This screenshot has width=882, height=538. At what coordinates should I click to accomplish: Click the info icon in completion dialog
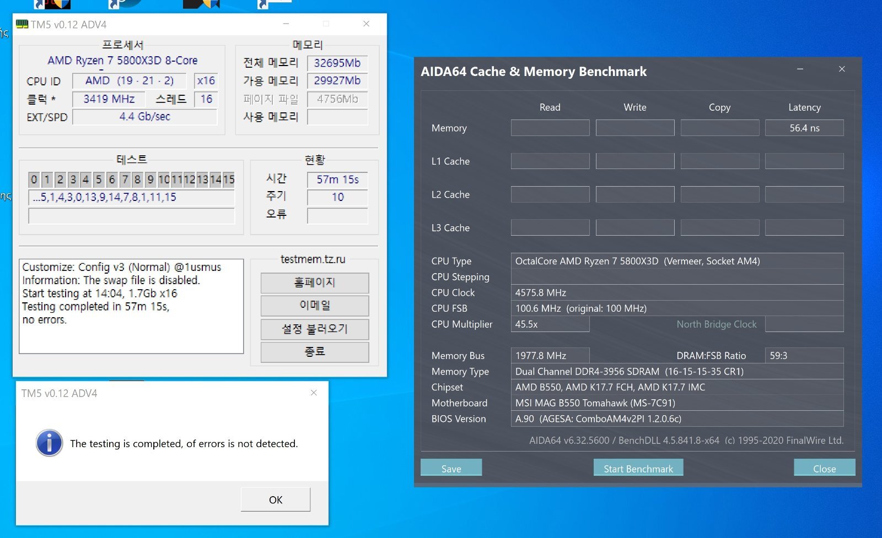pos(50,443)
